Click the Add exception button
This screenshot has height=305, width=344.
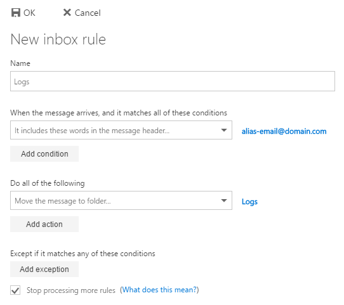point(44,269)
